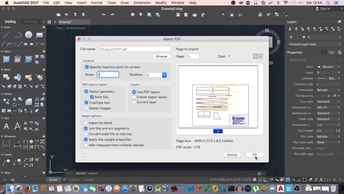344x194 pixels.
Task: Open Firefox from the Dock
Action: pos(27,188)
